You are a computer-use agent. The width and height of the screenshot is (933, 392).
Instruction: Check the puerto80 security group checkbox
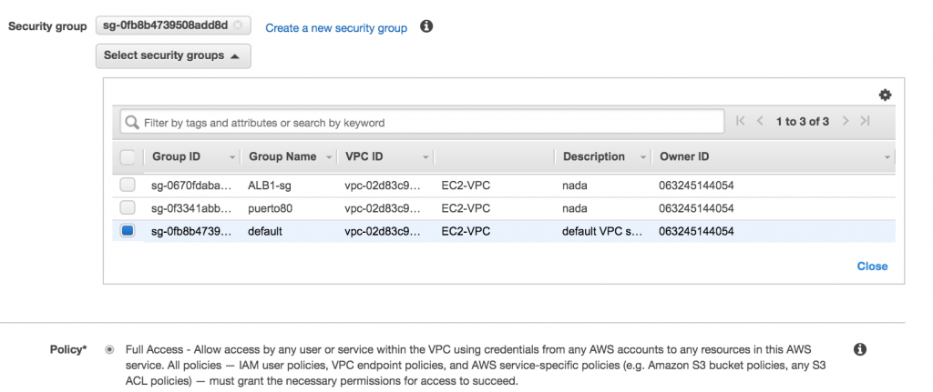(128, 208)
